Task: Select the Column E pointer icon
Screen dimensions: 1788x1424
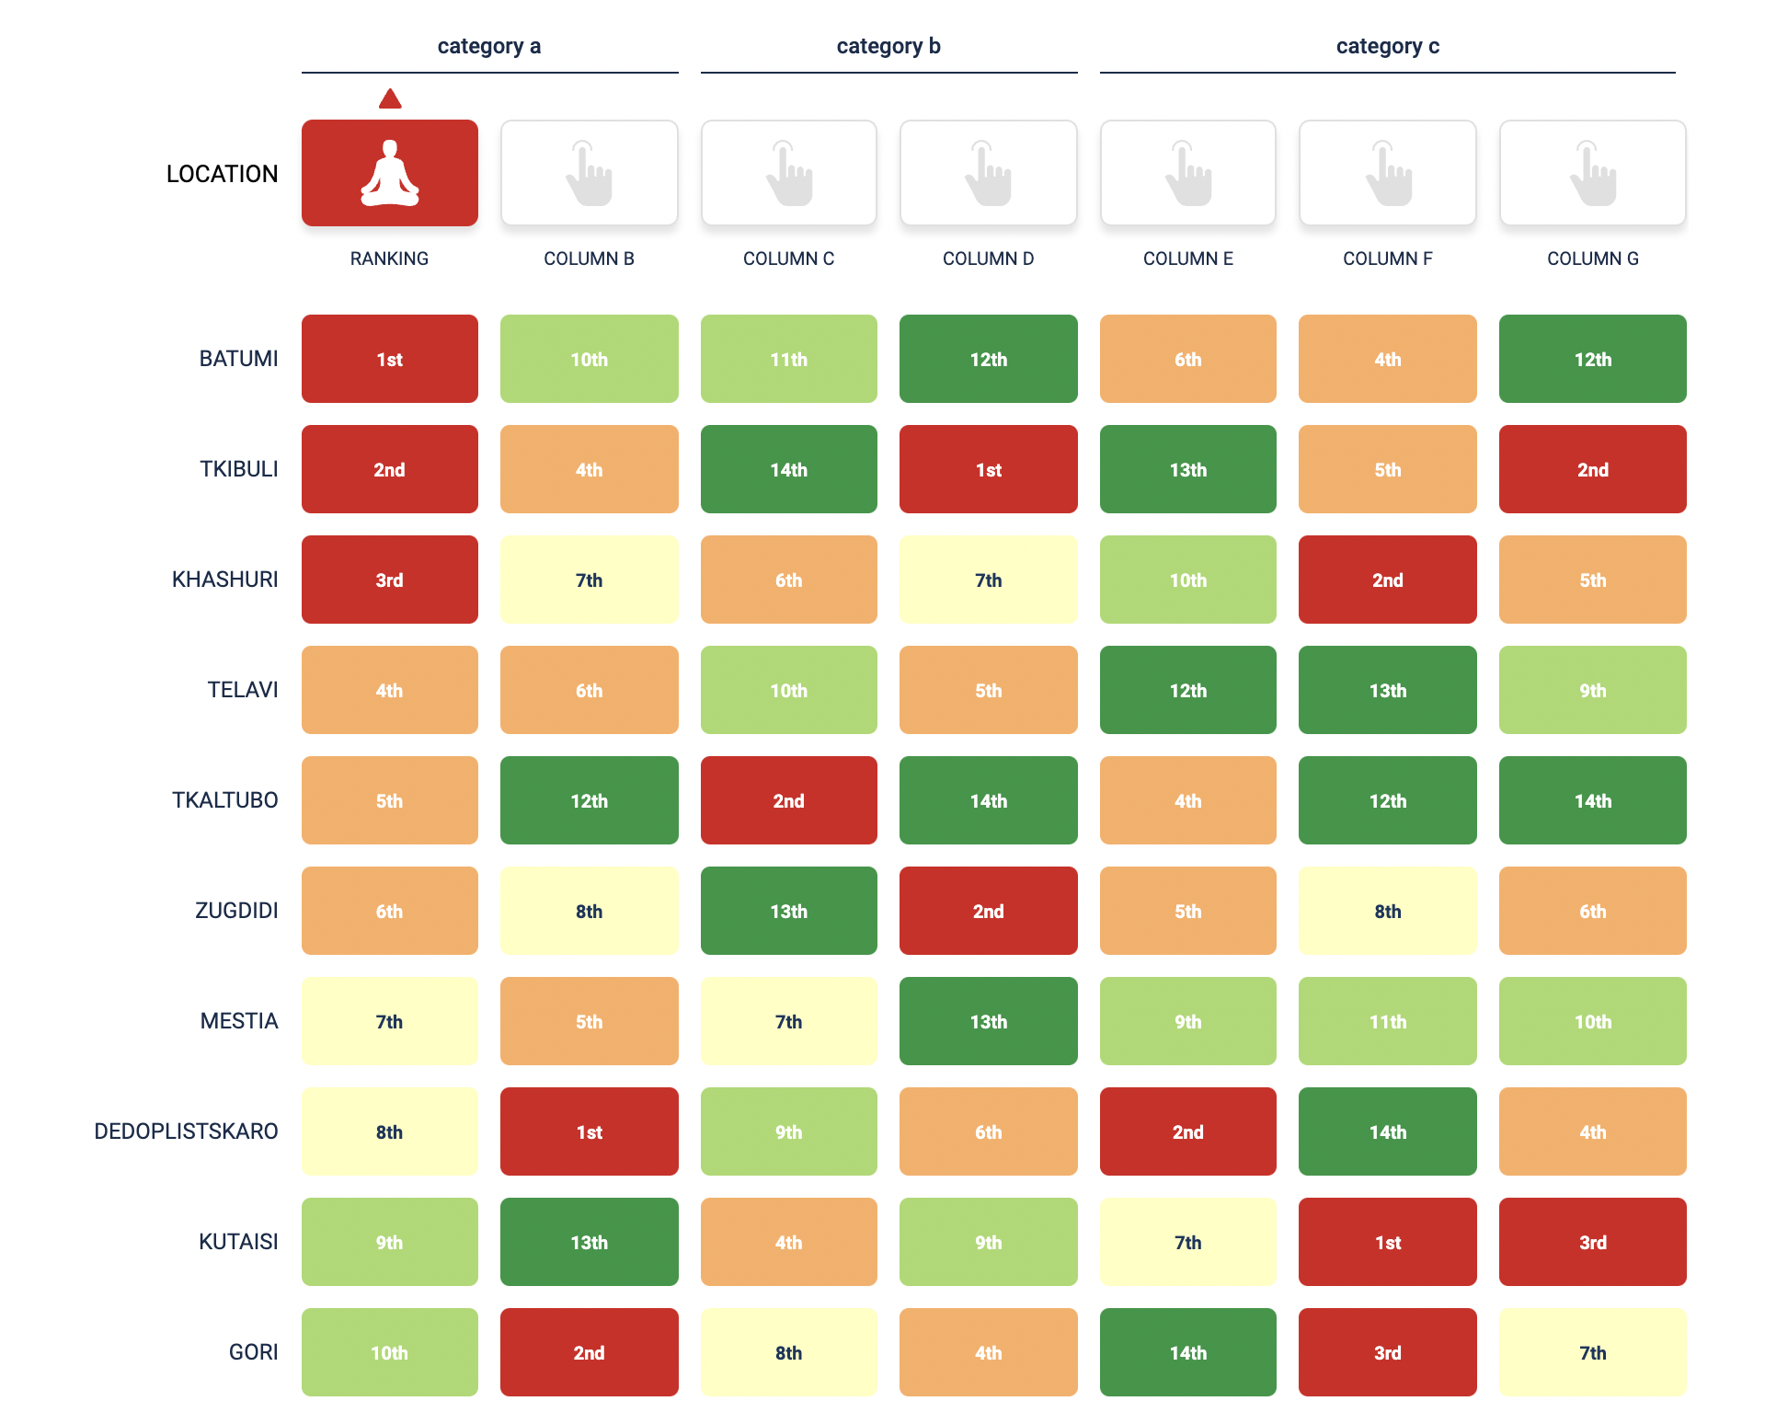Action: tap(1187, 173)
